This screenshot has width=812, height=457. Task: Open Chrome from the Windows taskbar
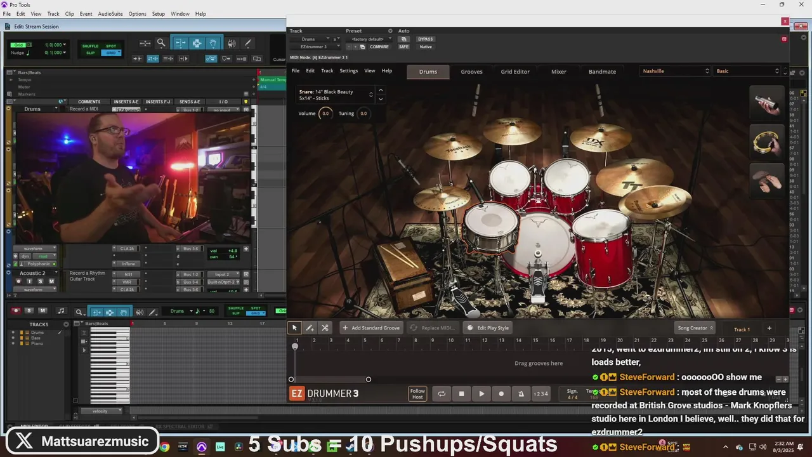[165, 447]
